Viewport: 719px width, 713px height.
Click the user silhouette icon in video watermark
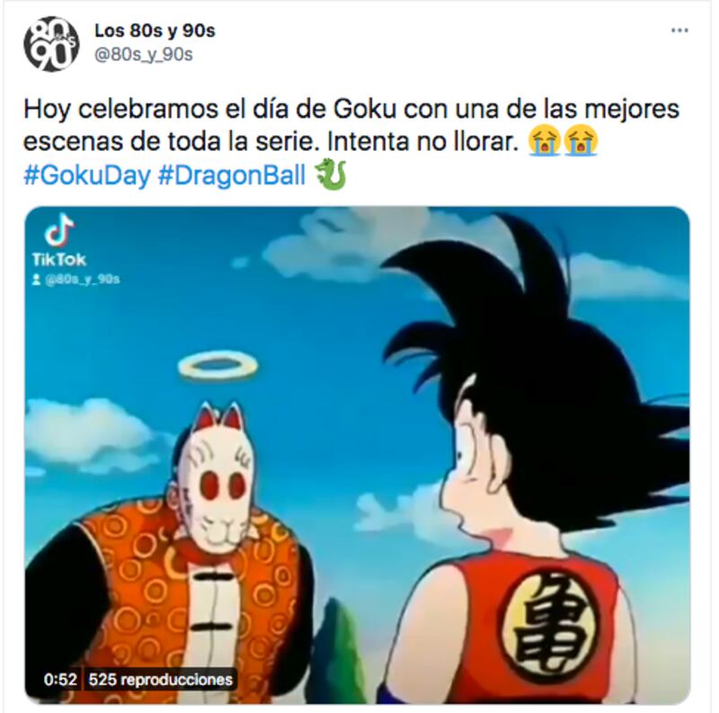[x=37, y=279]
